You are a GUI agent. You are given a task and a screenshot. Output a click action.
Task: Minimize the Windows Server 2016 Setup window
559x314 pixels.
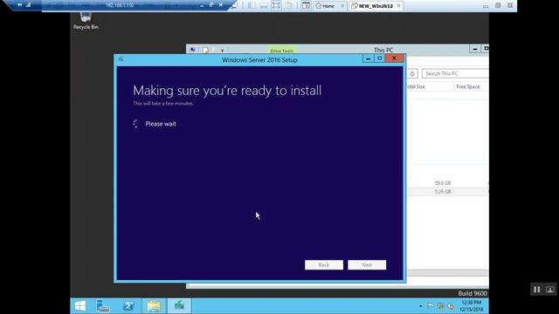pos(368,58)
